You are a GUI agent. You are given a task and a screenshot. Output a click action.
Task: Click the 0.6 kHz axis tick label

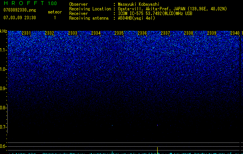click(x=3, y=146)
